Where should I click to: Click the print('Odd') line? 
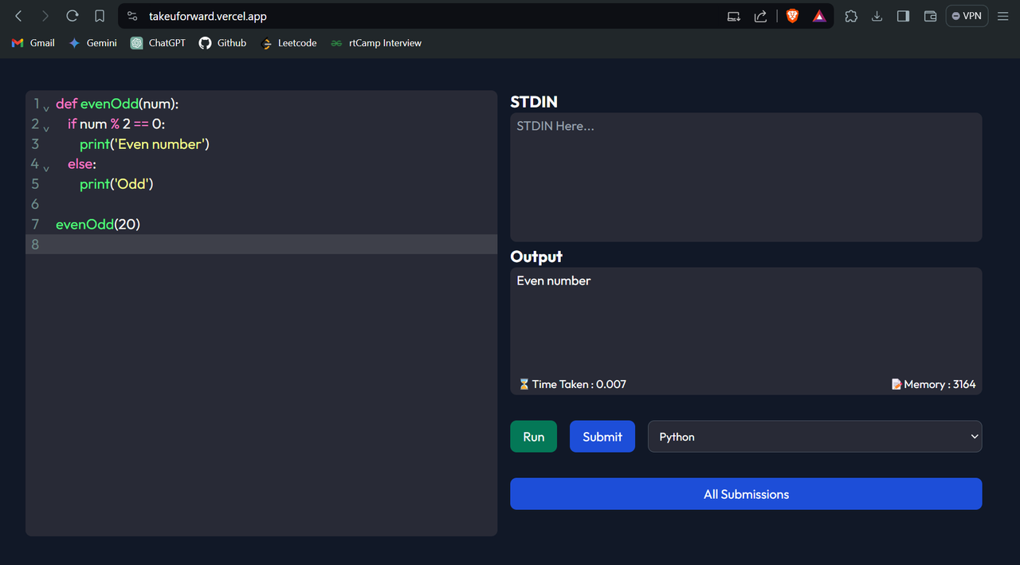pos(116,184)
